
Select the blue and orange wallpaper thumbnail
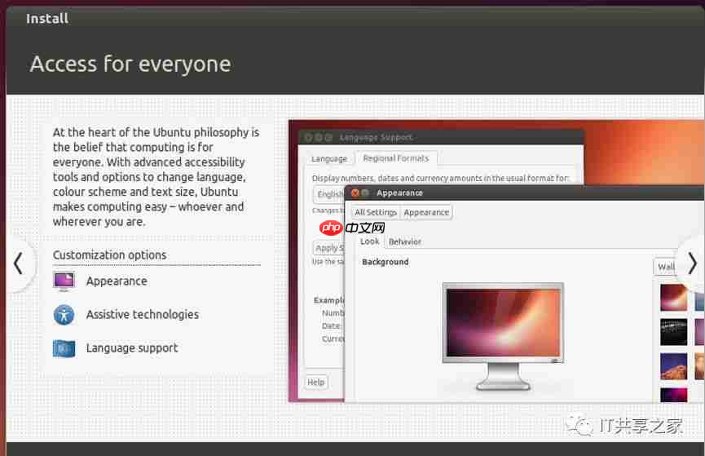pyautogui.click(x=673, y=366)
